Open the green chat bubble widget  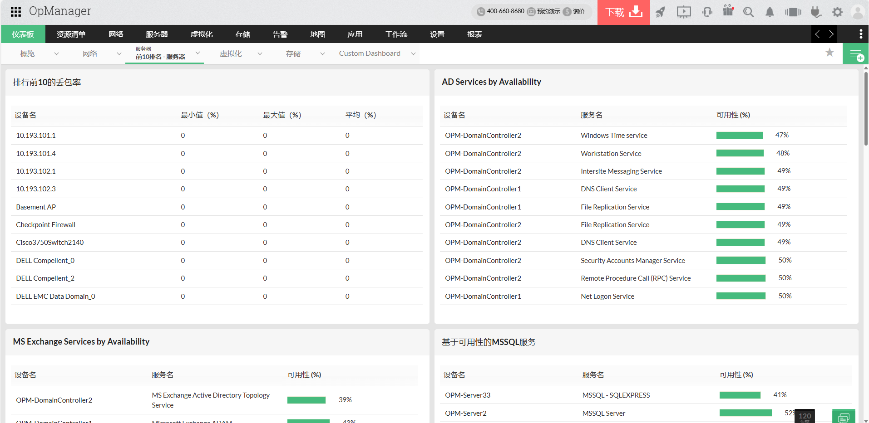point(844,416)
